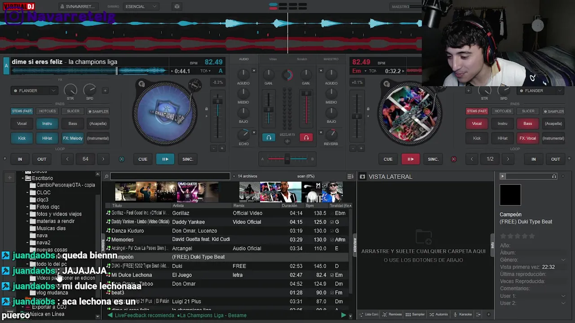Toggle right deck Vocal stem pad
Image resolution: width=575 pixels, height=323 pixels.
click(477, 123)
